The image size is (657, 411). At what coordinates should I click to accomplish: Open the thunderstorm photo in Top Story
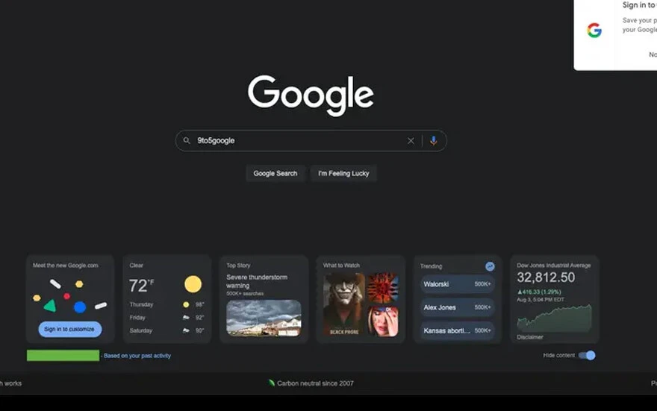(264, 318)
